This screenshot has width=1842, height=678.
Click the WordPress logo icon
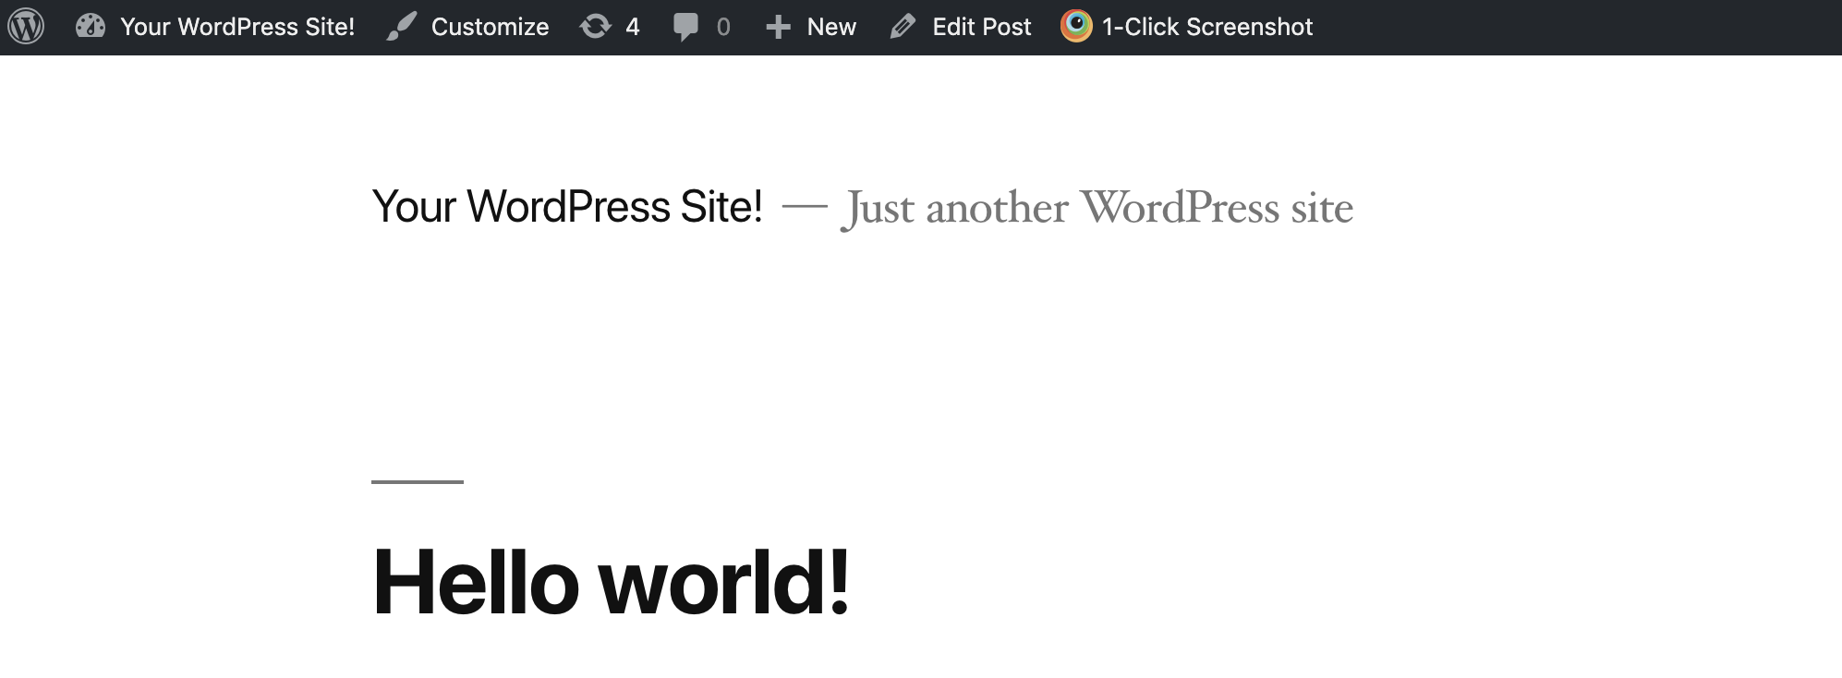pos(26,27)
